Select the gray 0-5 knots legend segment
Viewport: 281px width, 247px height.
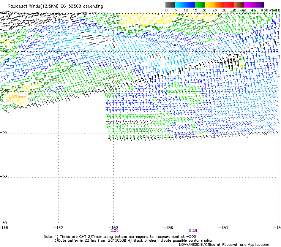point(170,5)
